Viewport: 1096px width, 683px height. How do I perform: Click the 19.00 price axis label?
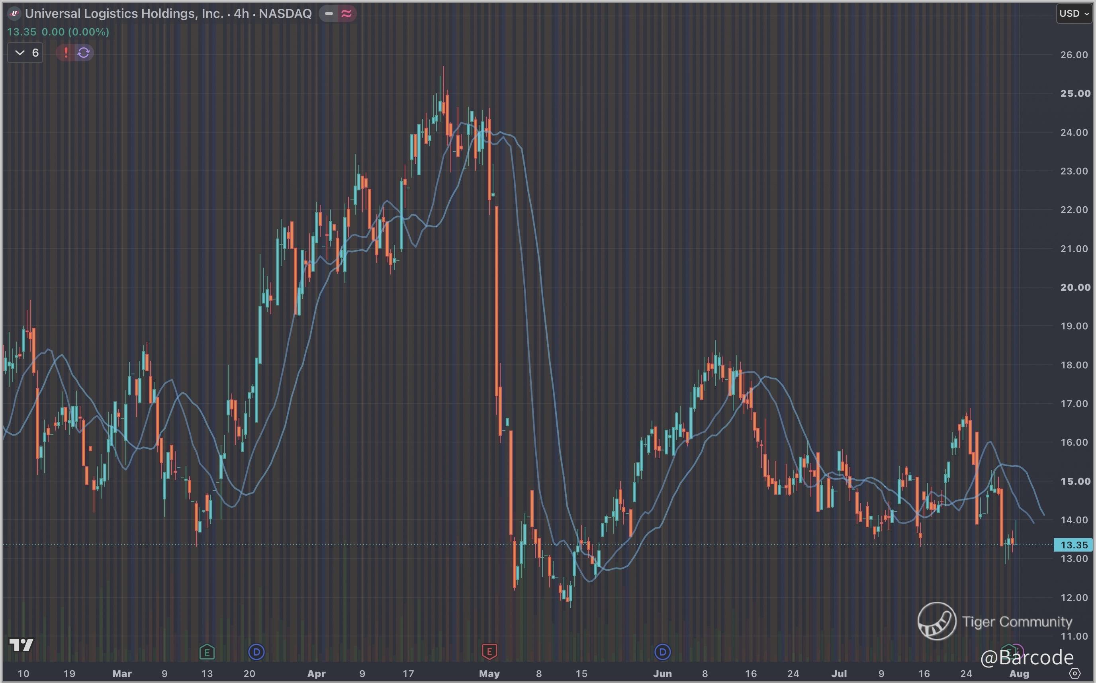pos(1074,326)
